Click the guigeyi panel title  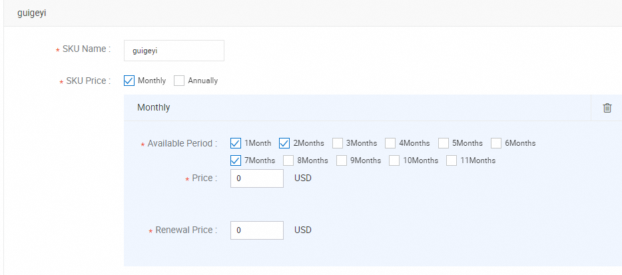32,13
